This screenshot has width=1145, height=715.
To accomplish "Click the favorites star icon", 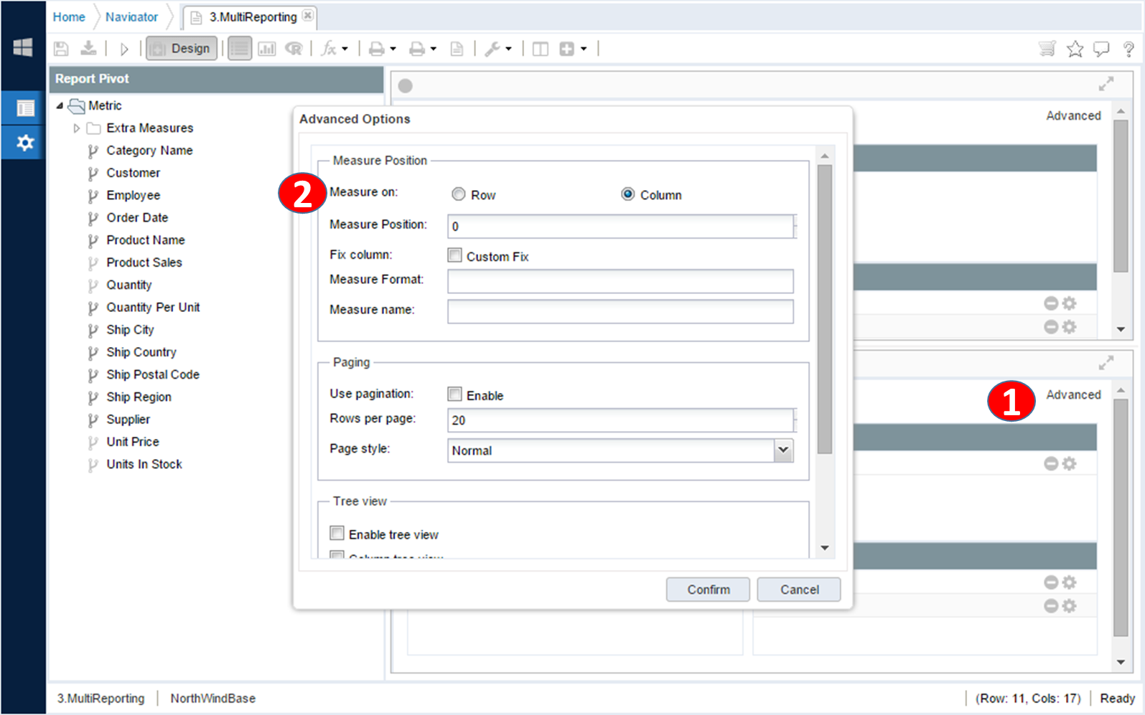I will pyautogui.click(x=1075, y=49).
